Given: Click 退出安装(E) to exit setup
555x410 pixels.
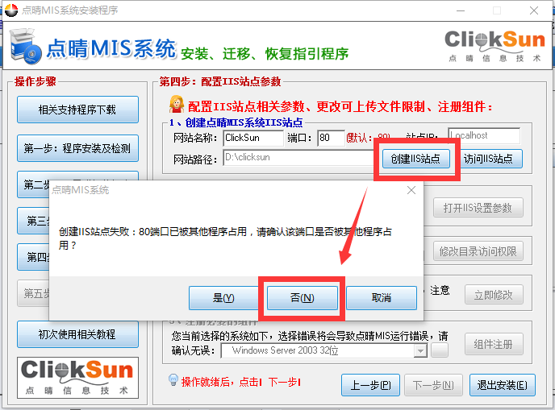Looking at the screenshot, I should 501,385.
